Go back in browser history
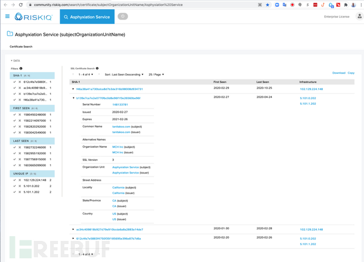This screenshot has width=364, height=262. (x=6, y=5)
